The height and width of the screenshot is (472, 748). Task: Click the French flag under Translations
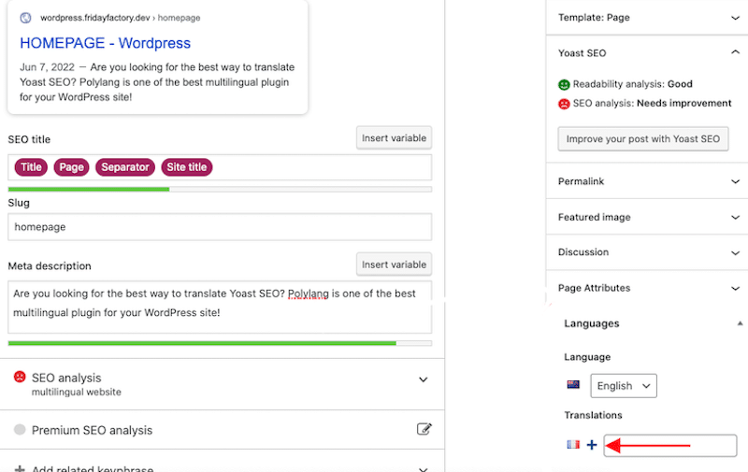[573, 445]
